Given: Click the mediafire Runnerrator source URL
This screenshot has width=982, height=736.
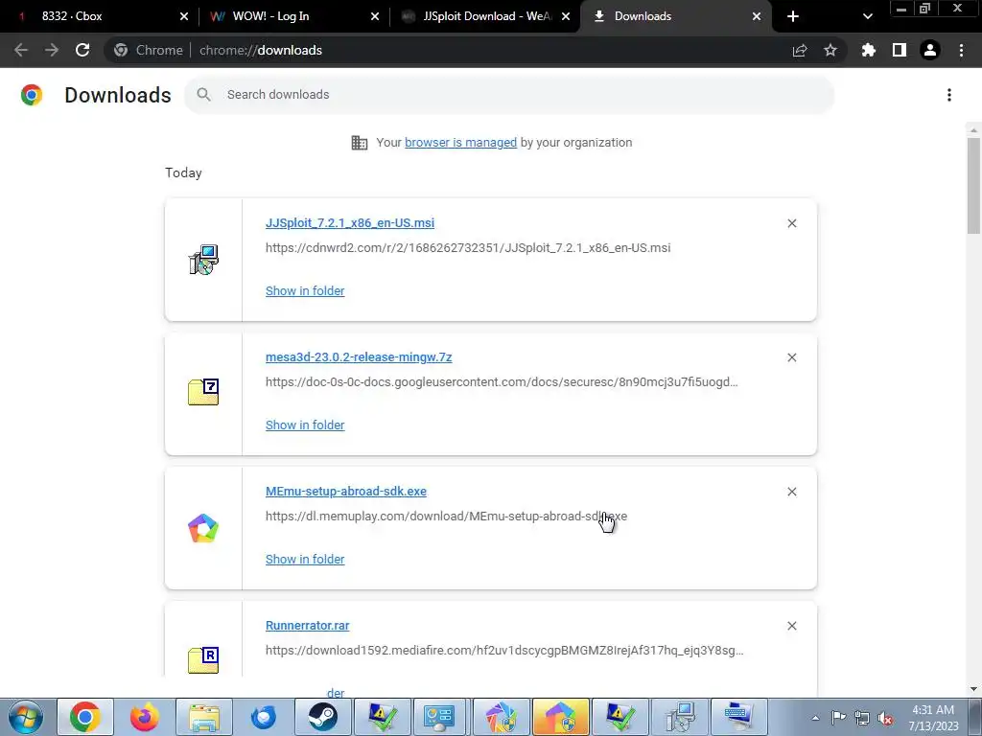Looking at the screenshot, I should (x=504, y=651).
